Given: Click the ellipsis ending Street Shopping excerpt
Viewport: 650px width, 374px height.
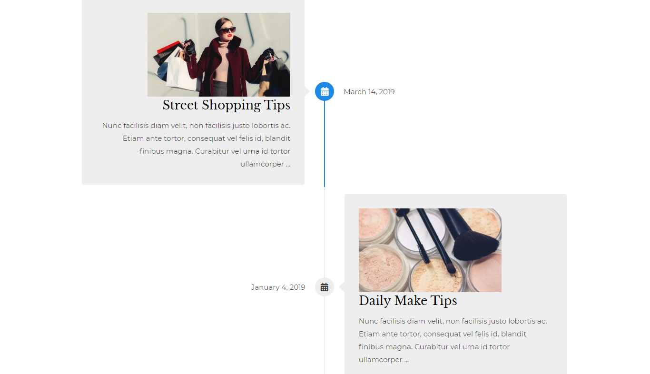Looking at the screenshot, I should point(288,164).
